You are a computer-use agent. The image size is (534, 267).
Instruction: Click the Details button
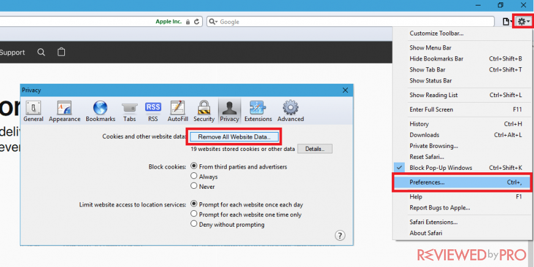coord(315,149)
